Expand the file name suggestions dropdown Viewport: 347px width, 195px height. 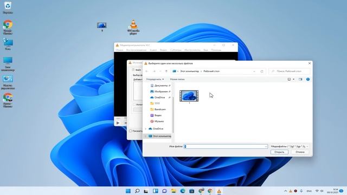266,146
